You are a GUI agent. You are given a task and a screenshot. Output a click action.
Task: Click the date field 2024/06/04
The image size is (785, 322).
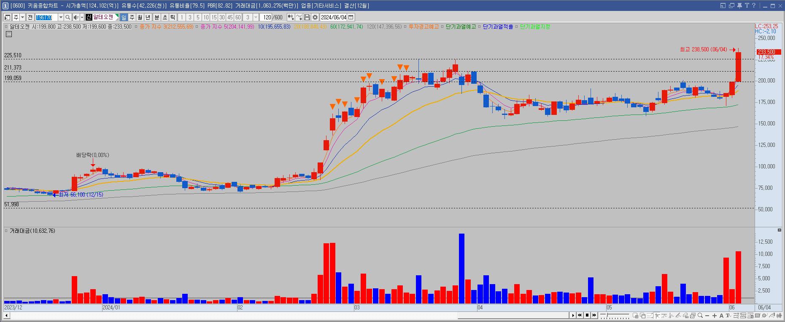[x=333, y=17]
